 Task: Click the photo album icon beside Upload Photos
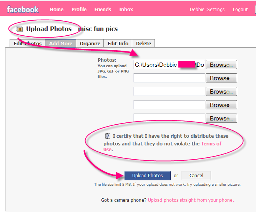pyautogui.click(x=19, y=29)
